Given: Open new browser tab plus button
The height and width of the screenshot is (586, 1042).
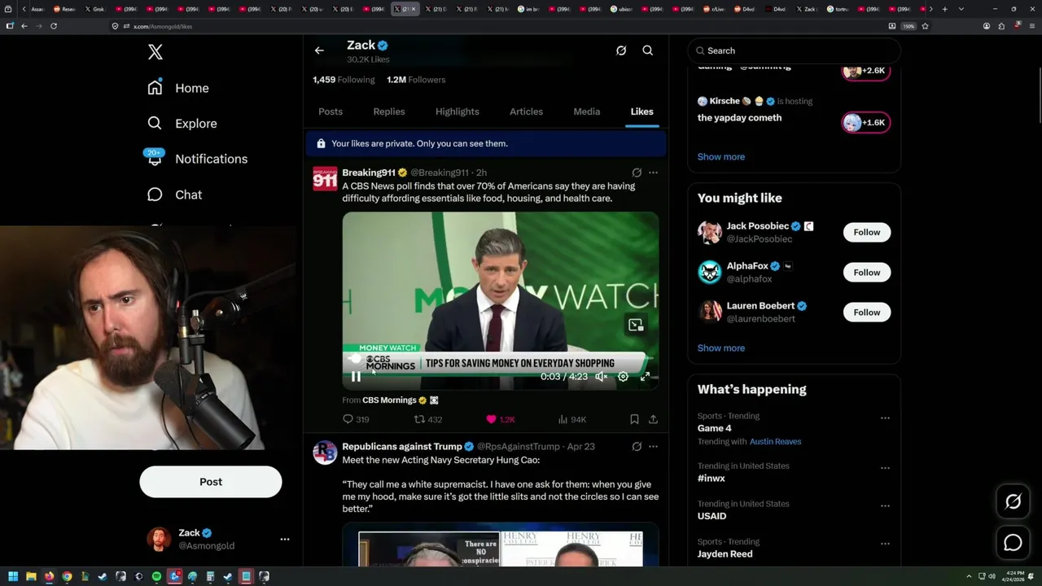Looking at the screenshot, I should (x=944, y=9).
